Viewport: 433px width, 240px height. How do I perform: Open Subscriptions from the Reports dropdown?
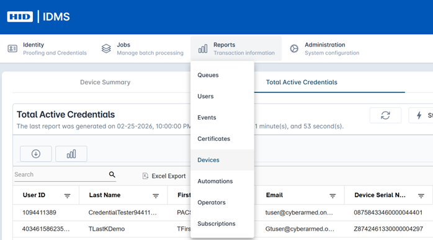pos(222,224)
